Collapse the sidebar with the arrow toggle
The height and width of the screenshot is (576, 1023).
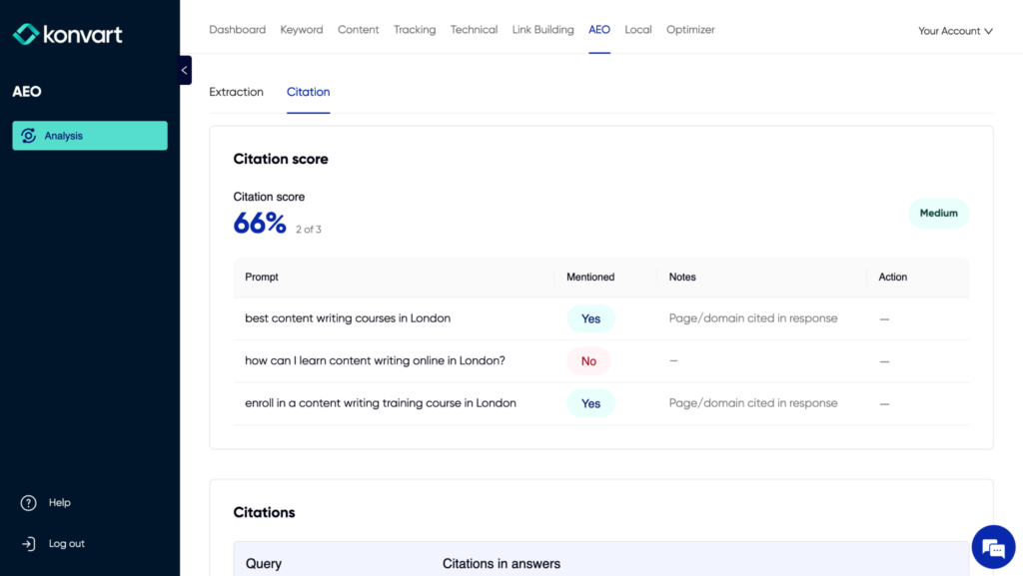tap(185, 70)
